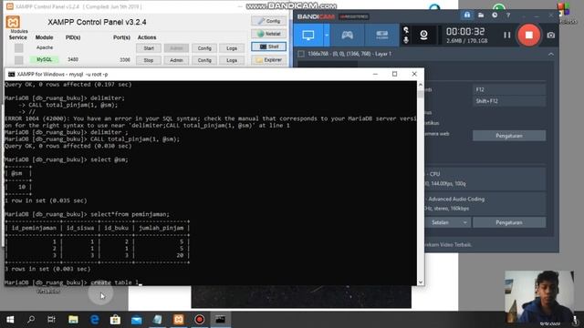Click the MySQL module label
This screenshot has height=328, width=584.
45,59
